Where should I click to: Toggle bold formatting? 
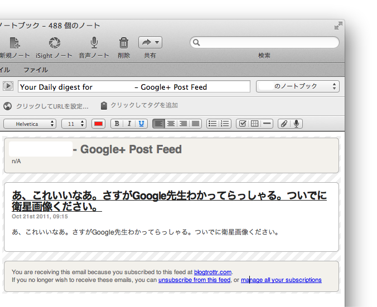click(x=117, y=124)
